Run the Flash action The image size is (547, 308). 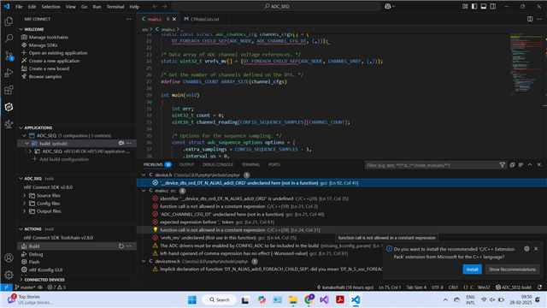click(x=34, y=262)
